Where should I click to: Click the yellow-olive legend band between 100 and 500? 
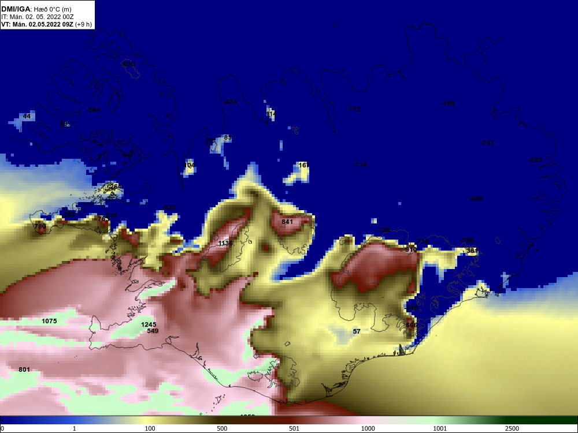(180, 420)
